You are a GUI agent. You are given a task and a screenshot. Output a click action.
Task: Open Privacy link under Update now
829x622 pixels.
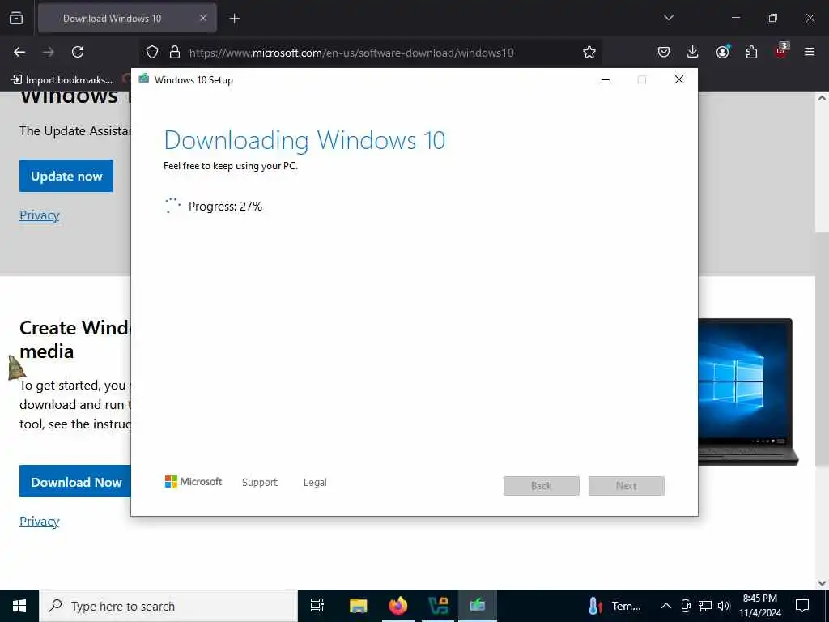[39, 215]
